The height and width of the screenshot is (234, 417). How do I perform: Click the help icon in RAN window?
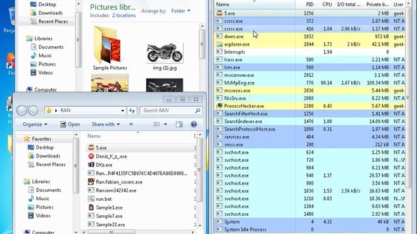click(x=194, y=124)
